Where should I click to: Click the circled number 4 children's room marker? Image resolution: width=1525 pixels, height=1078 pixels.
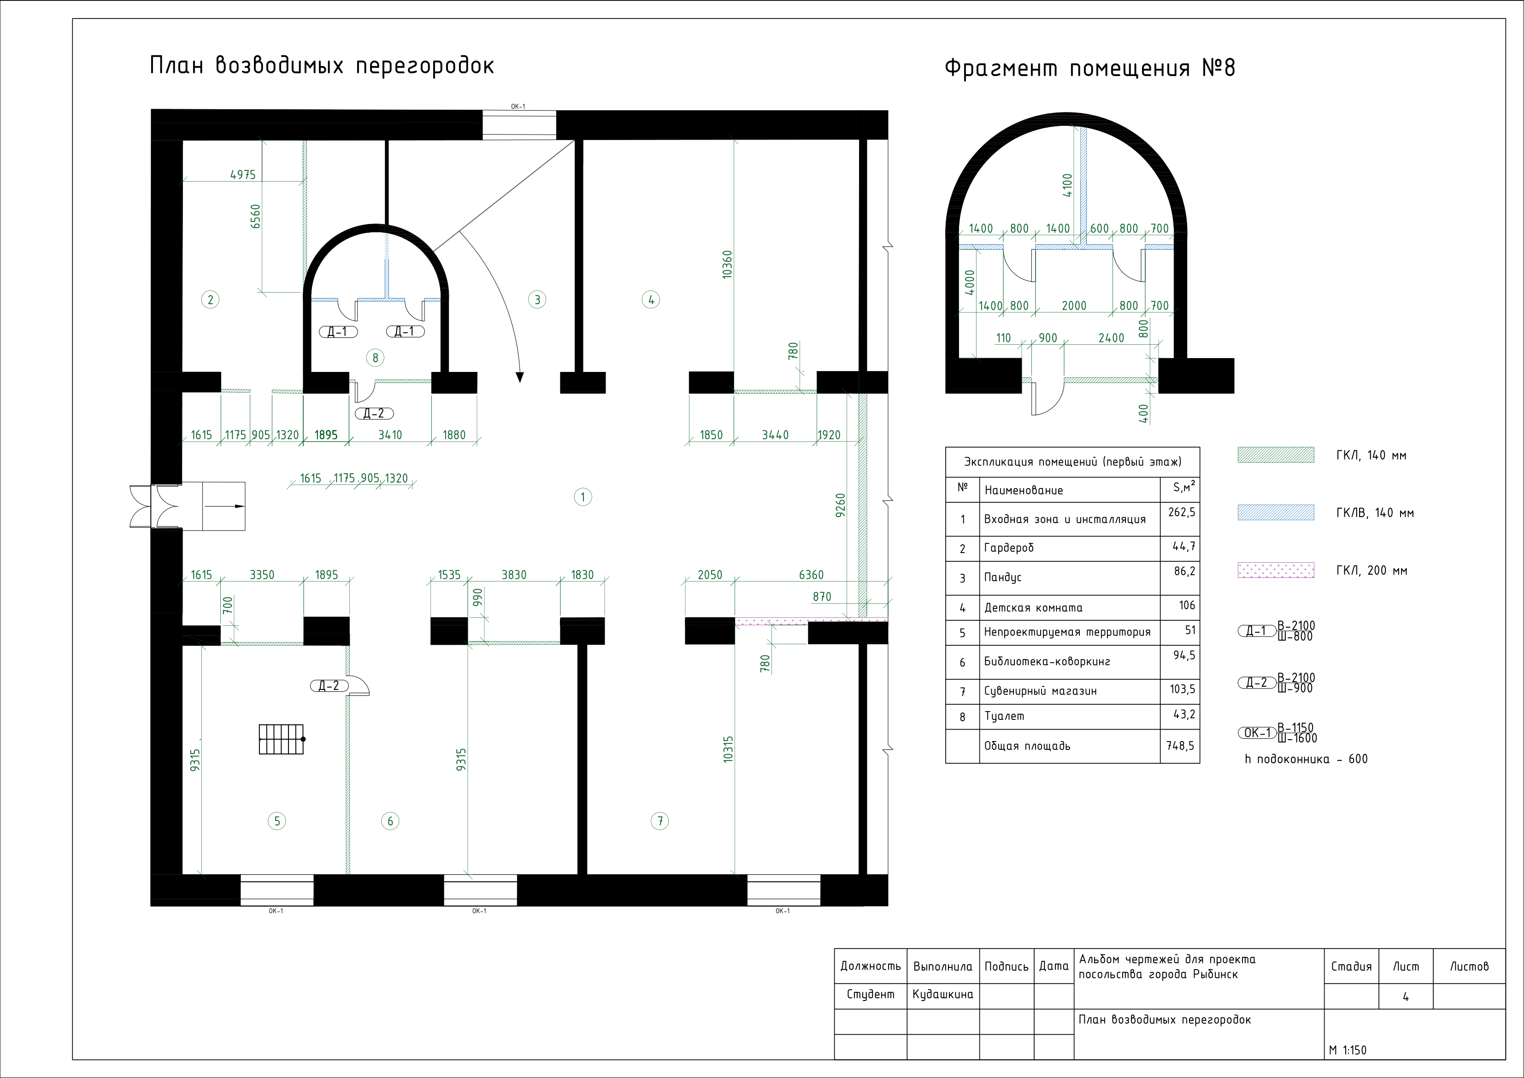651,300
